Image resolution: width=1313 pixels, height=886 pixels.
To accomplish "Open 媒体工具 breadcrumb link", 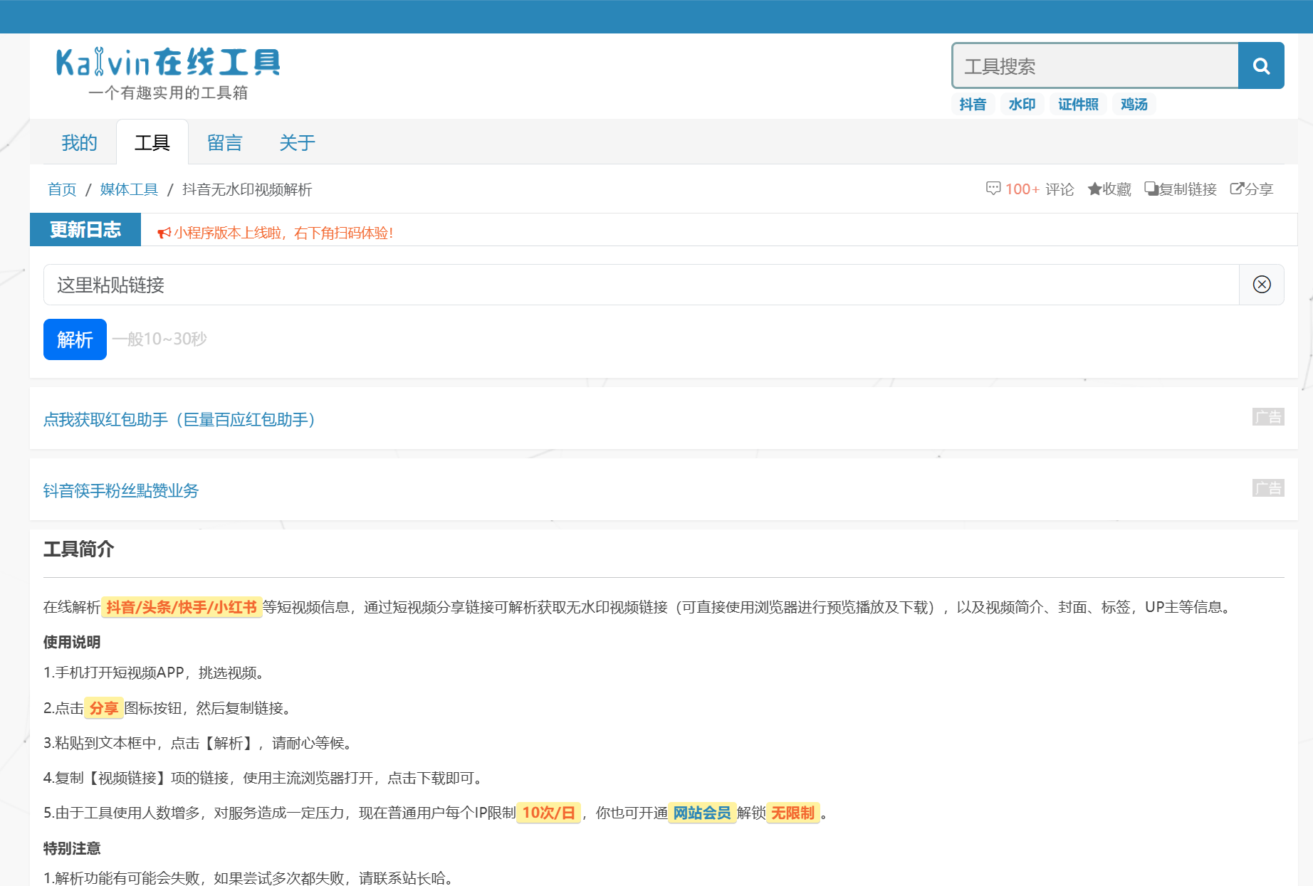I will pos(129,189).
